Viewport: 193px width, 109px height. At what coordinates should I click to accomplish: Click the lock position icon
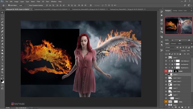175,54
